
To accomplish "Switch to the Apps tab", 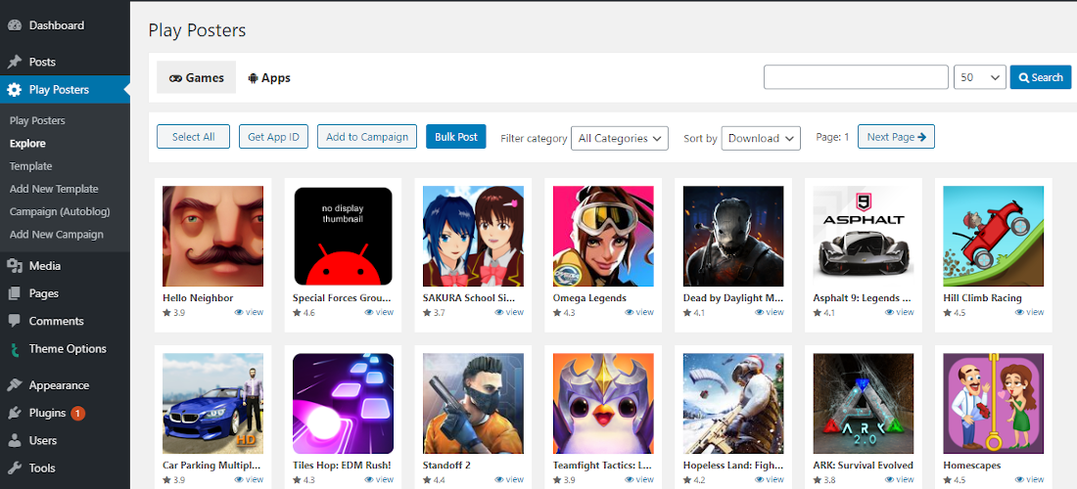I will pos(269,77).
